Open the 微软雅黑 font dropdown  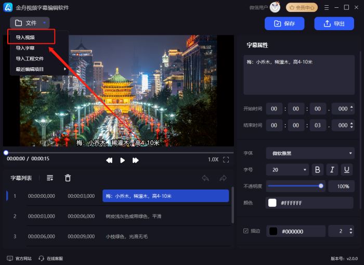pos(310,153)
